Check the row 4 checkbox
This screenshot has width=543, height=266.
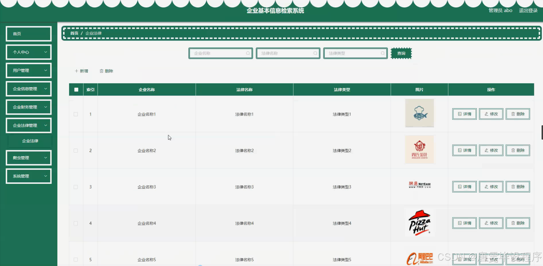76,223
